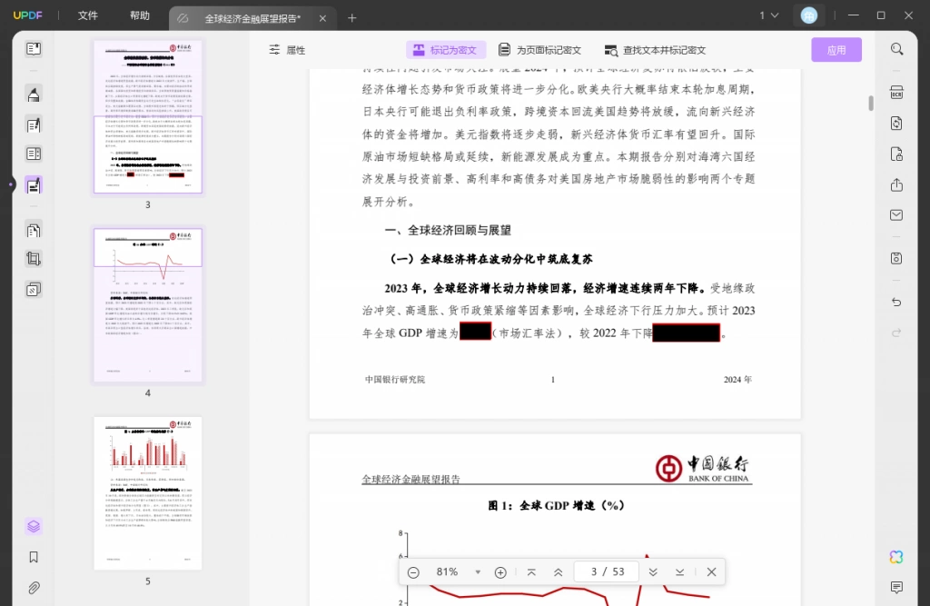Send file by email icon
The image size is (930, 606).
896,214
